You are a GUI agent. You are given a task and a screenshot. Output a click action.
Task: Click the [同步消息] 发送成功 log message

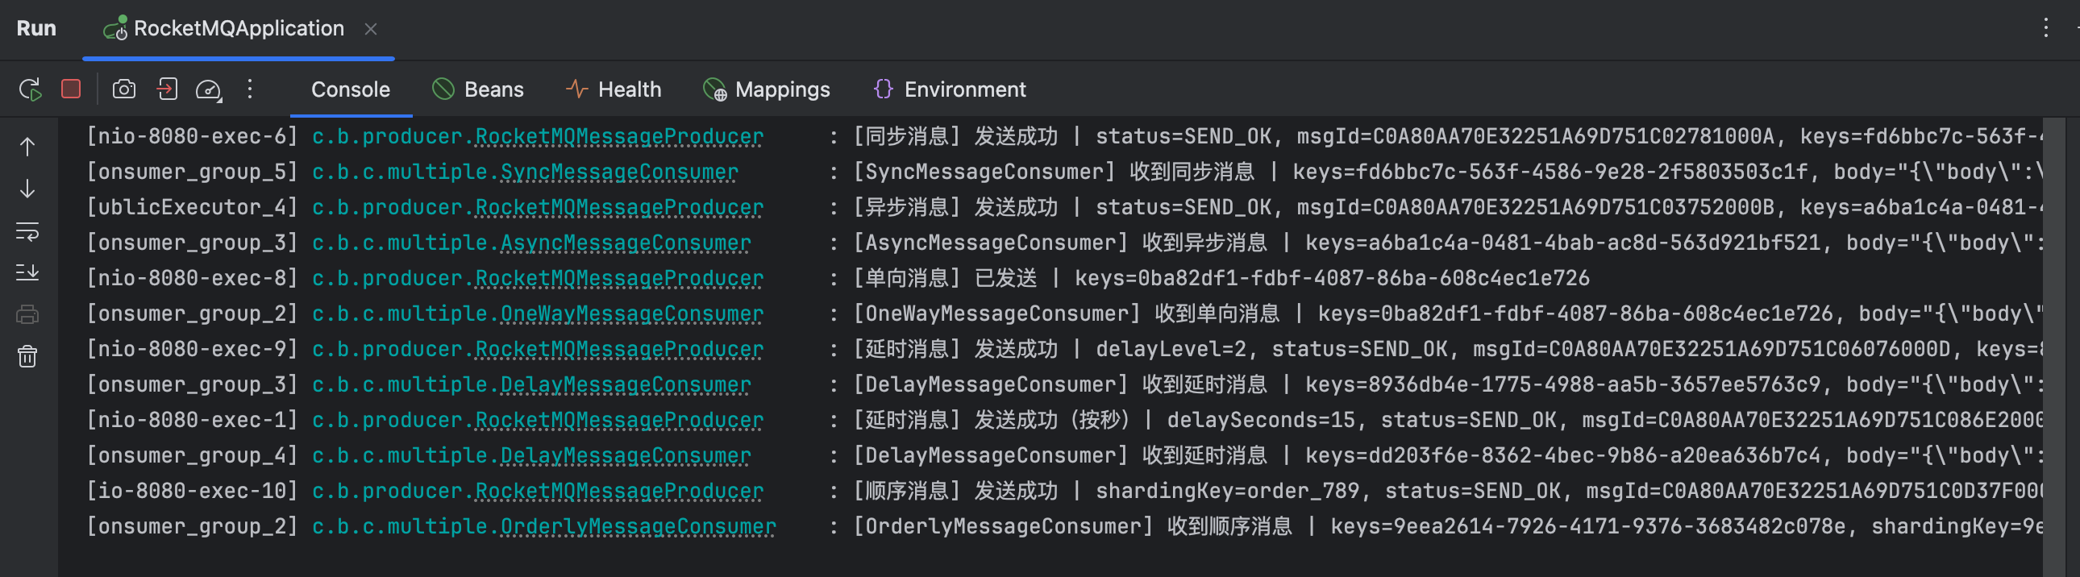(956, 136)
